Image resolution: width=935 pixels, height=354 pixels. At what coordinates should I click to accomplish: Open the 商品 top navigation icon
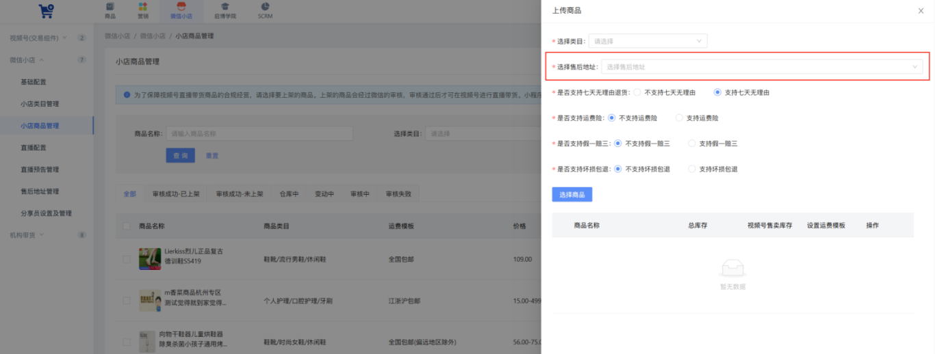click(x=110, y=6)
